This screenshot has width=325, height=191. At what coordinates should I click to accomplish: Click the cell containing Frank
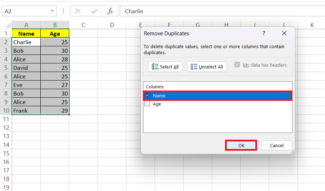tap(26, 110)
